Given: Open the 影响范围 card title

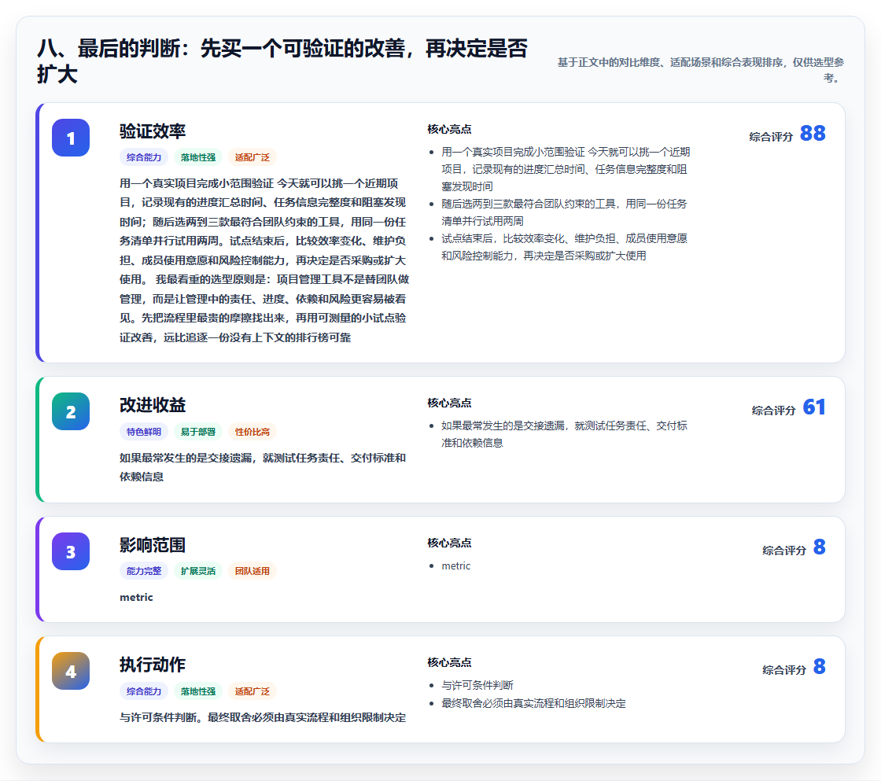Looking at the screenshot, I should pyautogui.click(x=153, y=545).
